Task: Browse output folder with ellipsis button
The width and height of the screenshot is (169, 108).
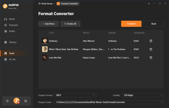Action: click(162, 102)
